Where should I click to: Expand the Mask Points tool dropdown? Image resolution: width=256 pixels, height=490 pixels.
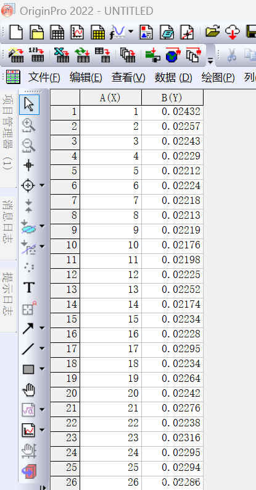click(x=42, y=247)
